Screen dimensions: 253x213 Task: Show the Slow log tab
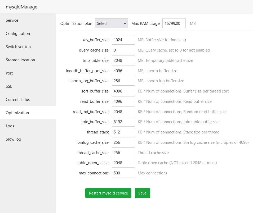click(x=14, y=139)
